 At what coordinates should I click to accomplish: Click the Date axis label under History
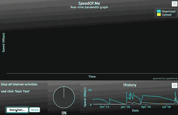click(135, 111)
